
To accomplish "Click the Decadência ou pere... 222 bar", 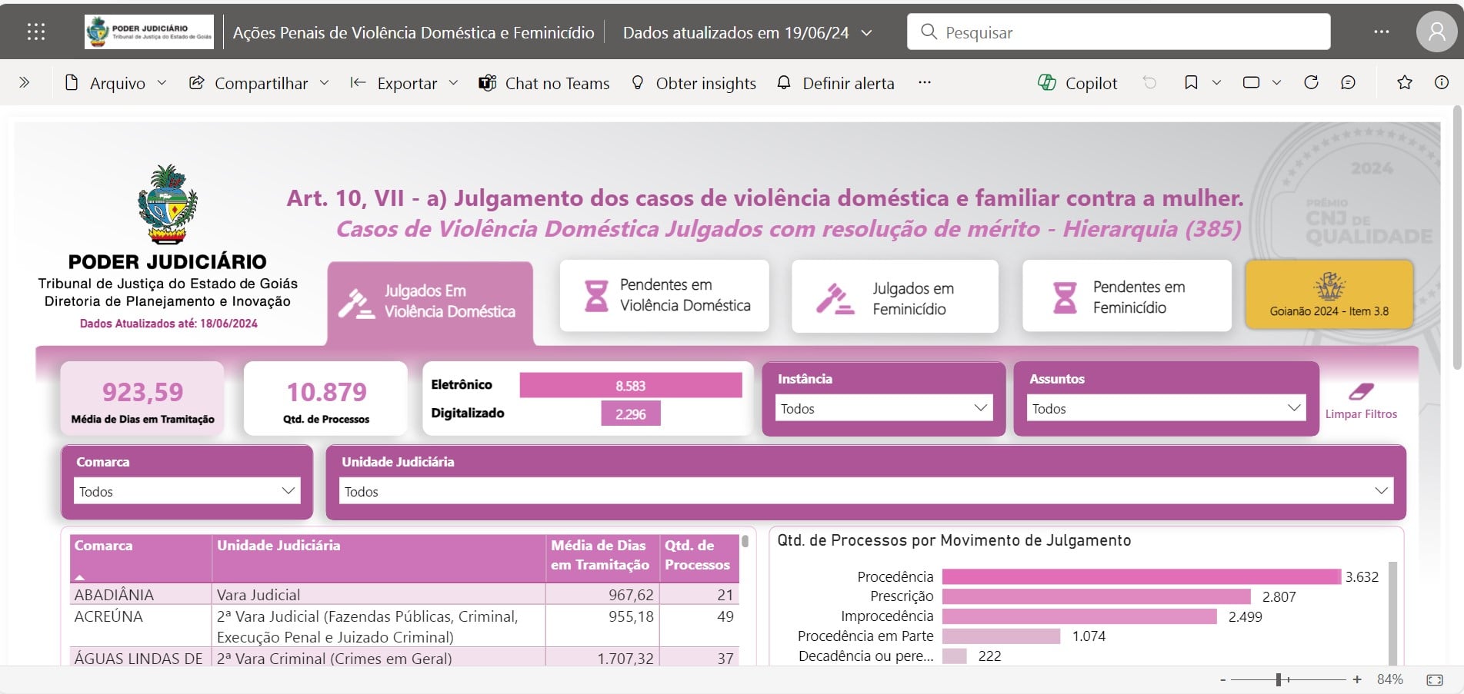I will tap(954, 656).
